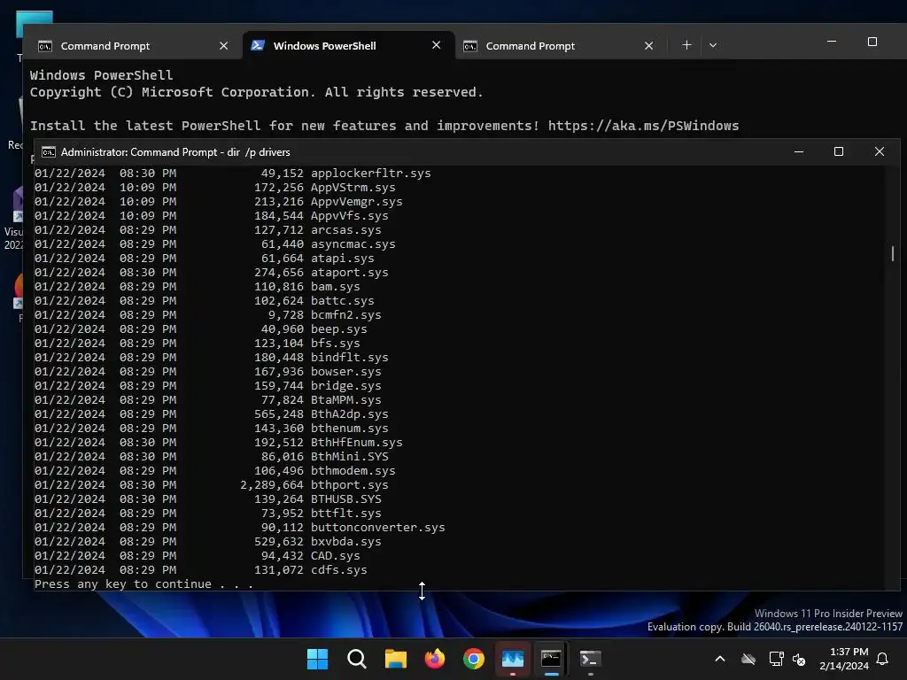Minimize the Administrator Command Prompt window
Viewport: 907px width, 680px height.
coord(798,151)
